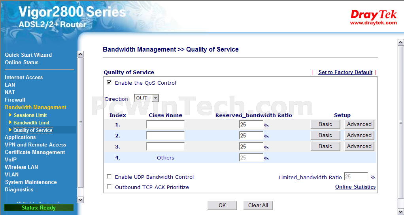Click the Others reserved bandwidth ratio field

tap(251, 158)
